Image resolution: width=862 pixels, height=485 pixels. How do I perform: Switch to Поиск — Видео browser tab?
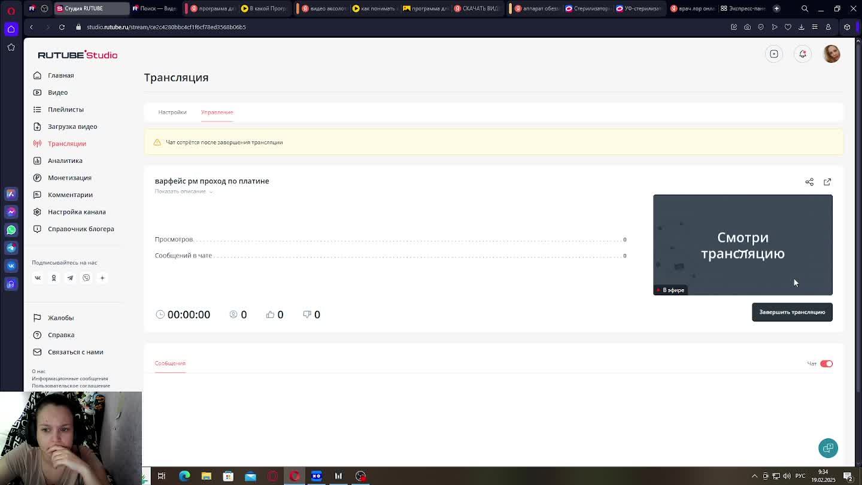click(x=156, y=8)
